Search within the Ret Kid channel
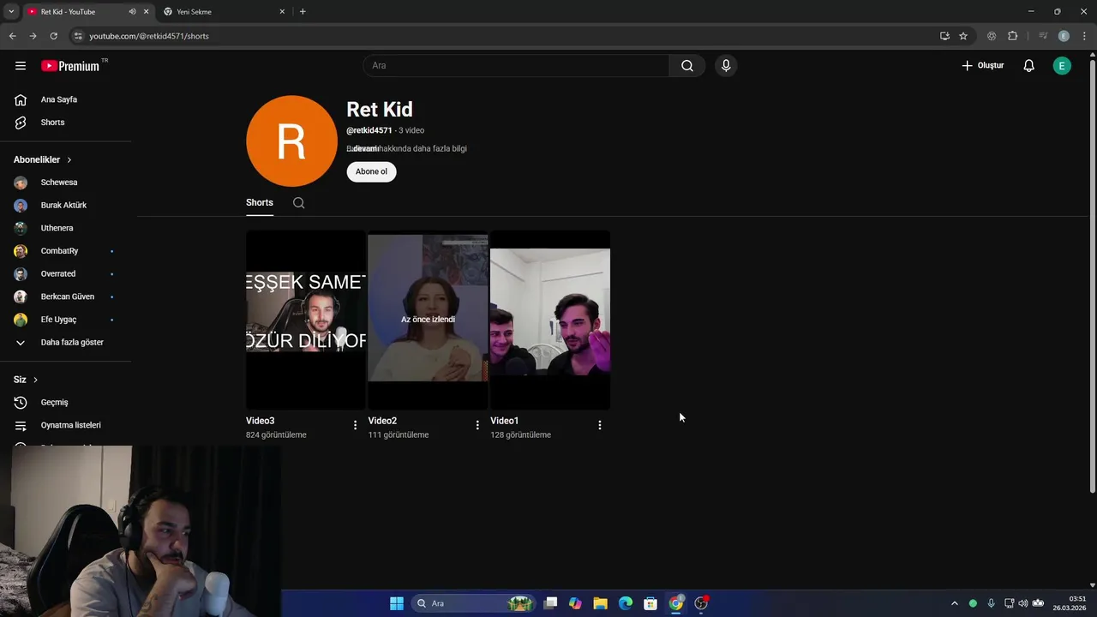The width and height of the screenshot is (1097, 617). pyautogui.click(x=298, y=203)
